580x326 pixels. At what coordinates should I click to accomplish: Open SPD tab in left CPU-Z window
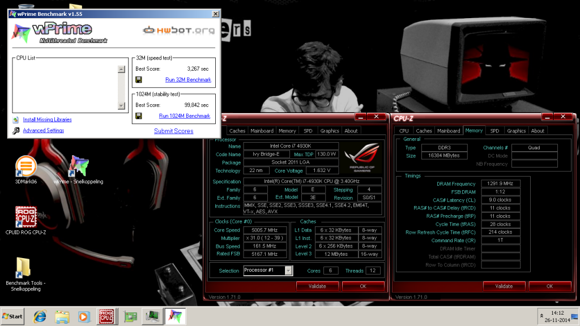308,131
